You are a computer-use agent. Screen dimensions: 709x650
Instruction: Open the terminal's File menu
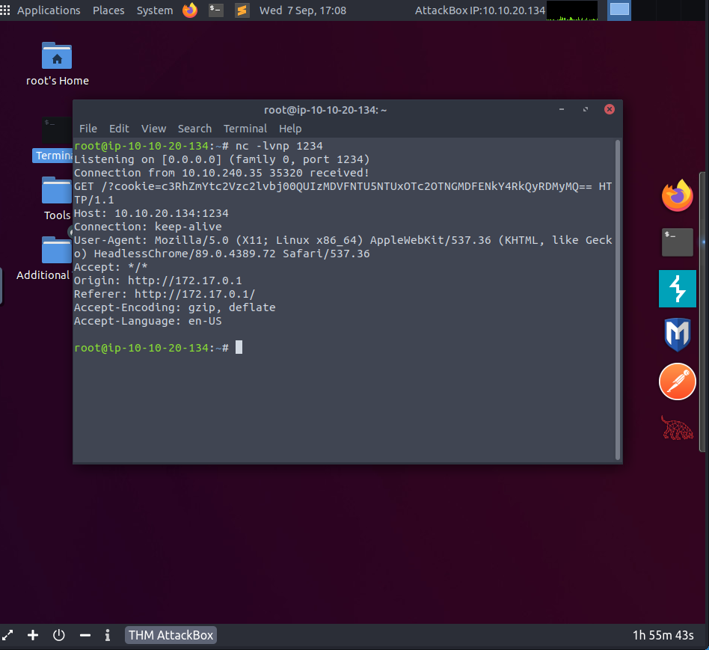click(88, 129)
